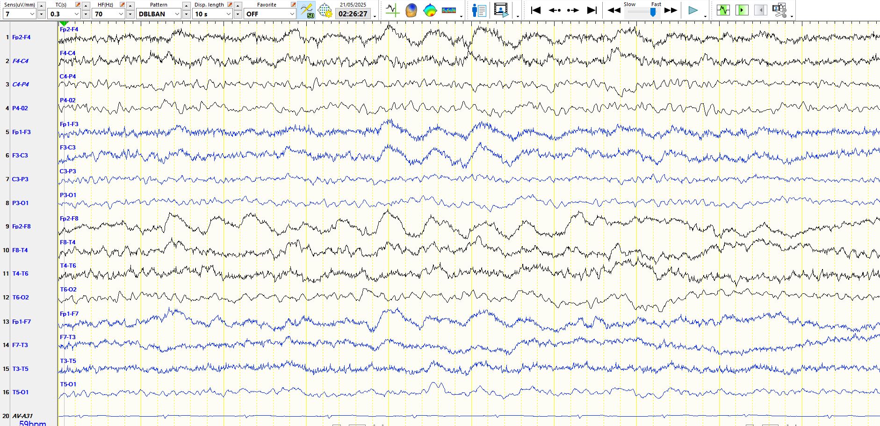This screenshot has width=880, height=426.
Task: Increase the TC(s) value with the up arrow
Action: point(86,6)
